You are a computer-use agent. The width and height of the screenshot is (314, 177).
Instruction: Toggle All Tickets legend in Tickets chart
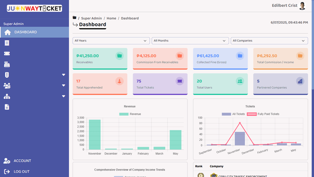232,114
